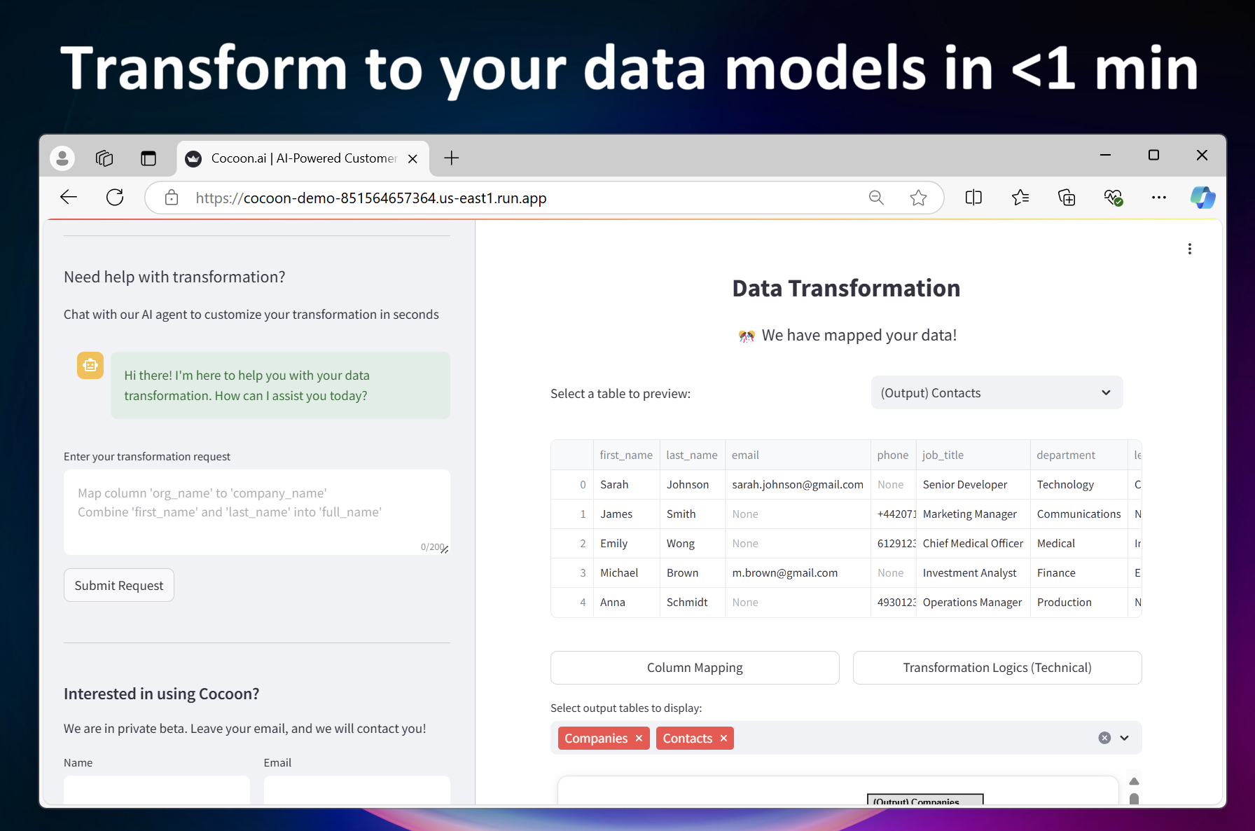Open browser settings and more menu

[x=1159, y=198]
